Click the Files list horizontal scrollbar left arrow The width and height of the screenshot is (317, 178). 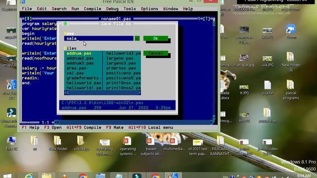[65, 93]
